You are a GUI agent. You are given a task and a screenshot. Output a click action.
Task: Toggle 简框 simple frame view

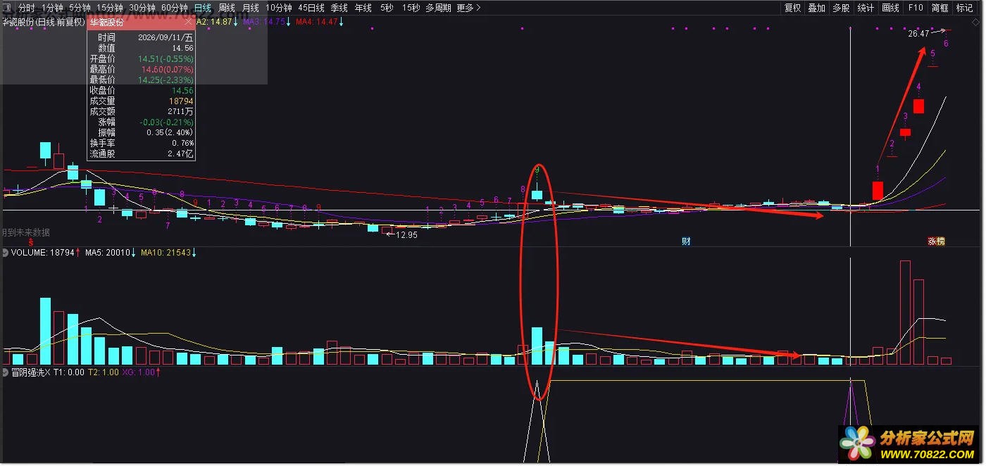[x=940, y=8]
